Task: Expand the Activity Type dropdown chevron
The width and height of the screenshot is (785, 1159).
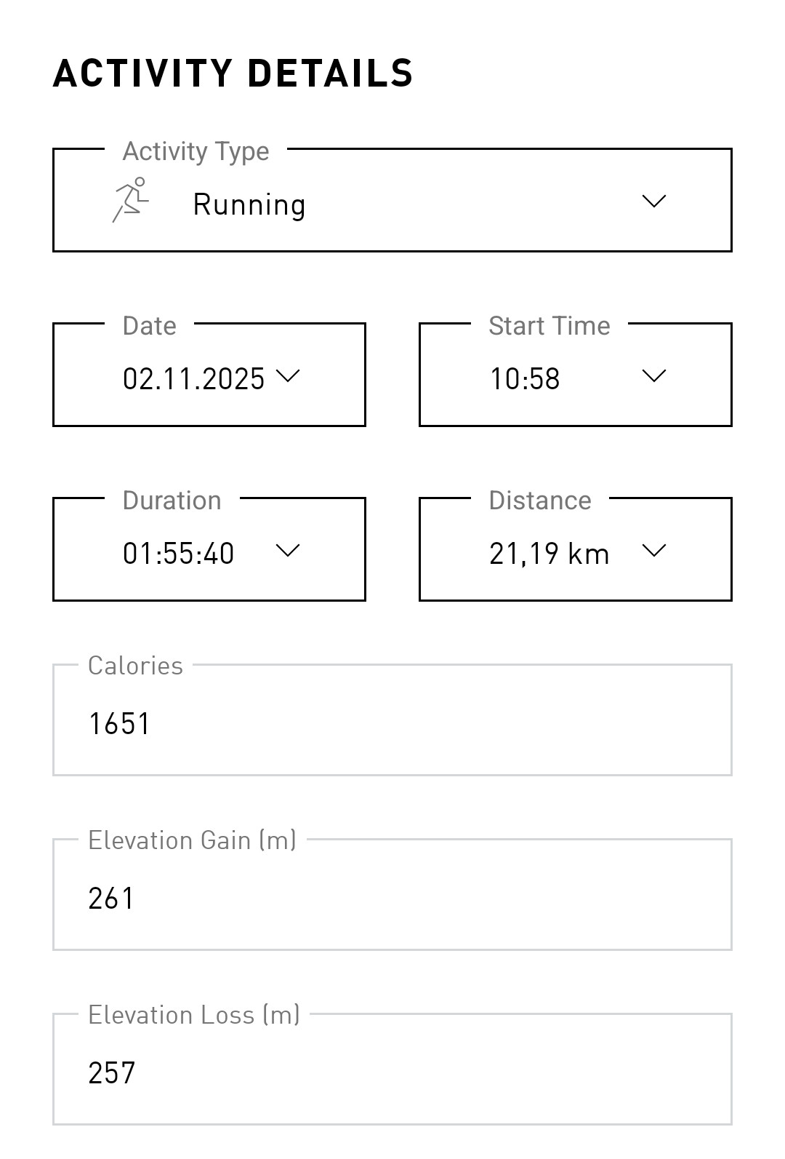Action: (x=654, y=201)
